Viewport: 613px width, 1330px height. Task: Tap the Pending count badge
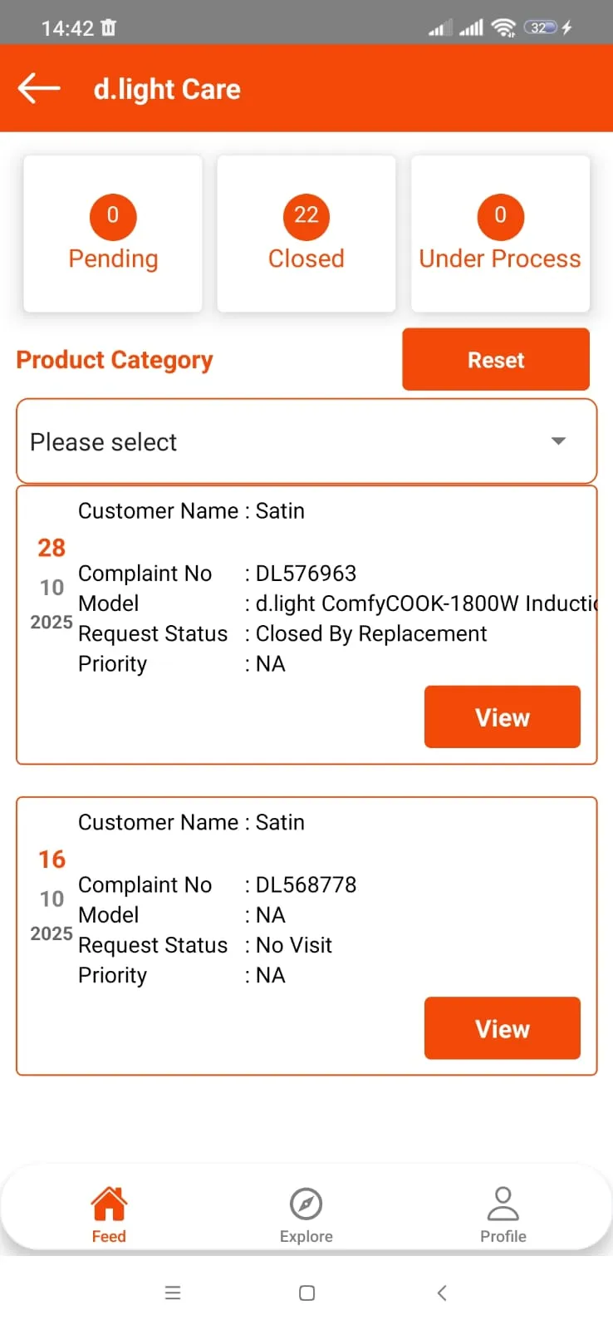click(113, 215)
